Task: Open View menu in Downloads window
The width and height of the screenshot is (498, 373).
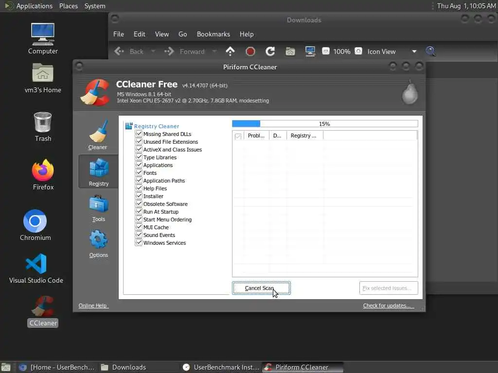Action: (162, 34)
